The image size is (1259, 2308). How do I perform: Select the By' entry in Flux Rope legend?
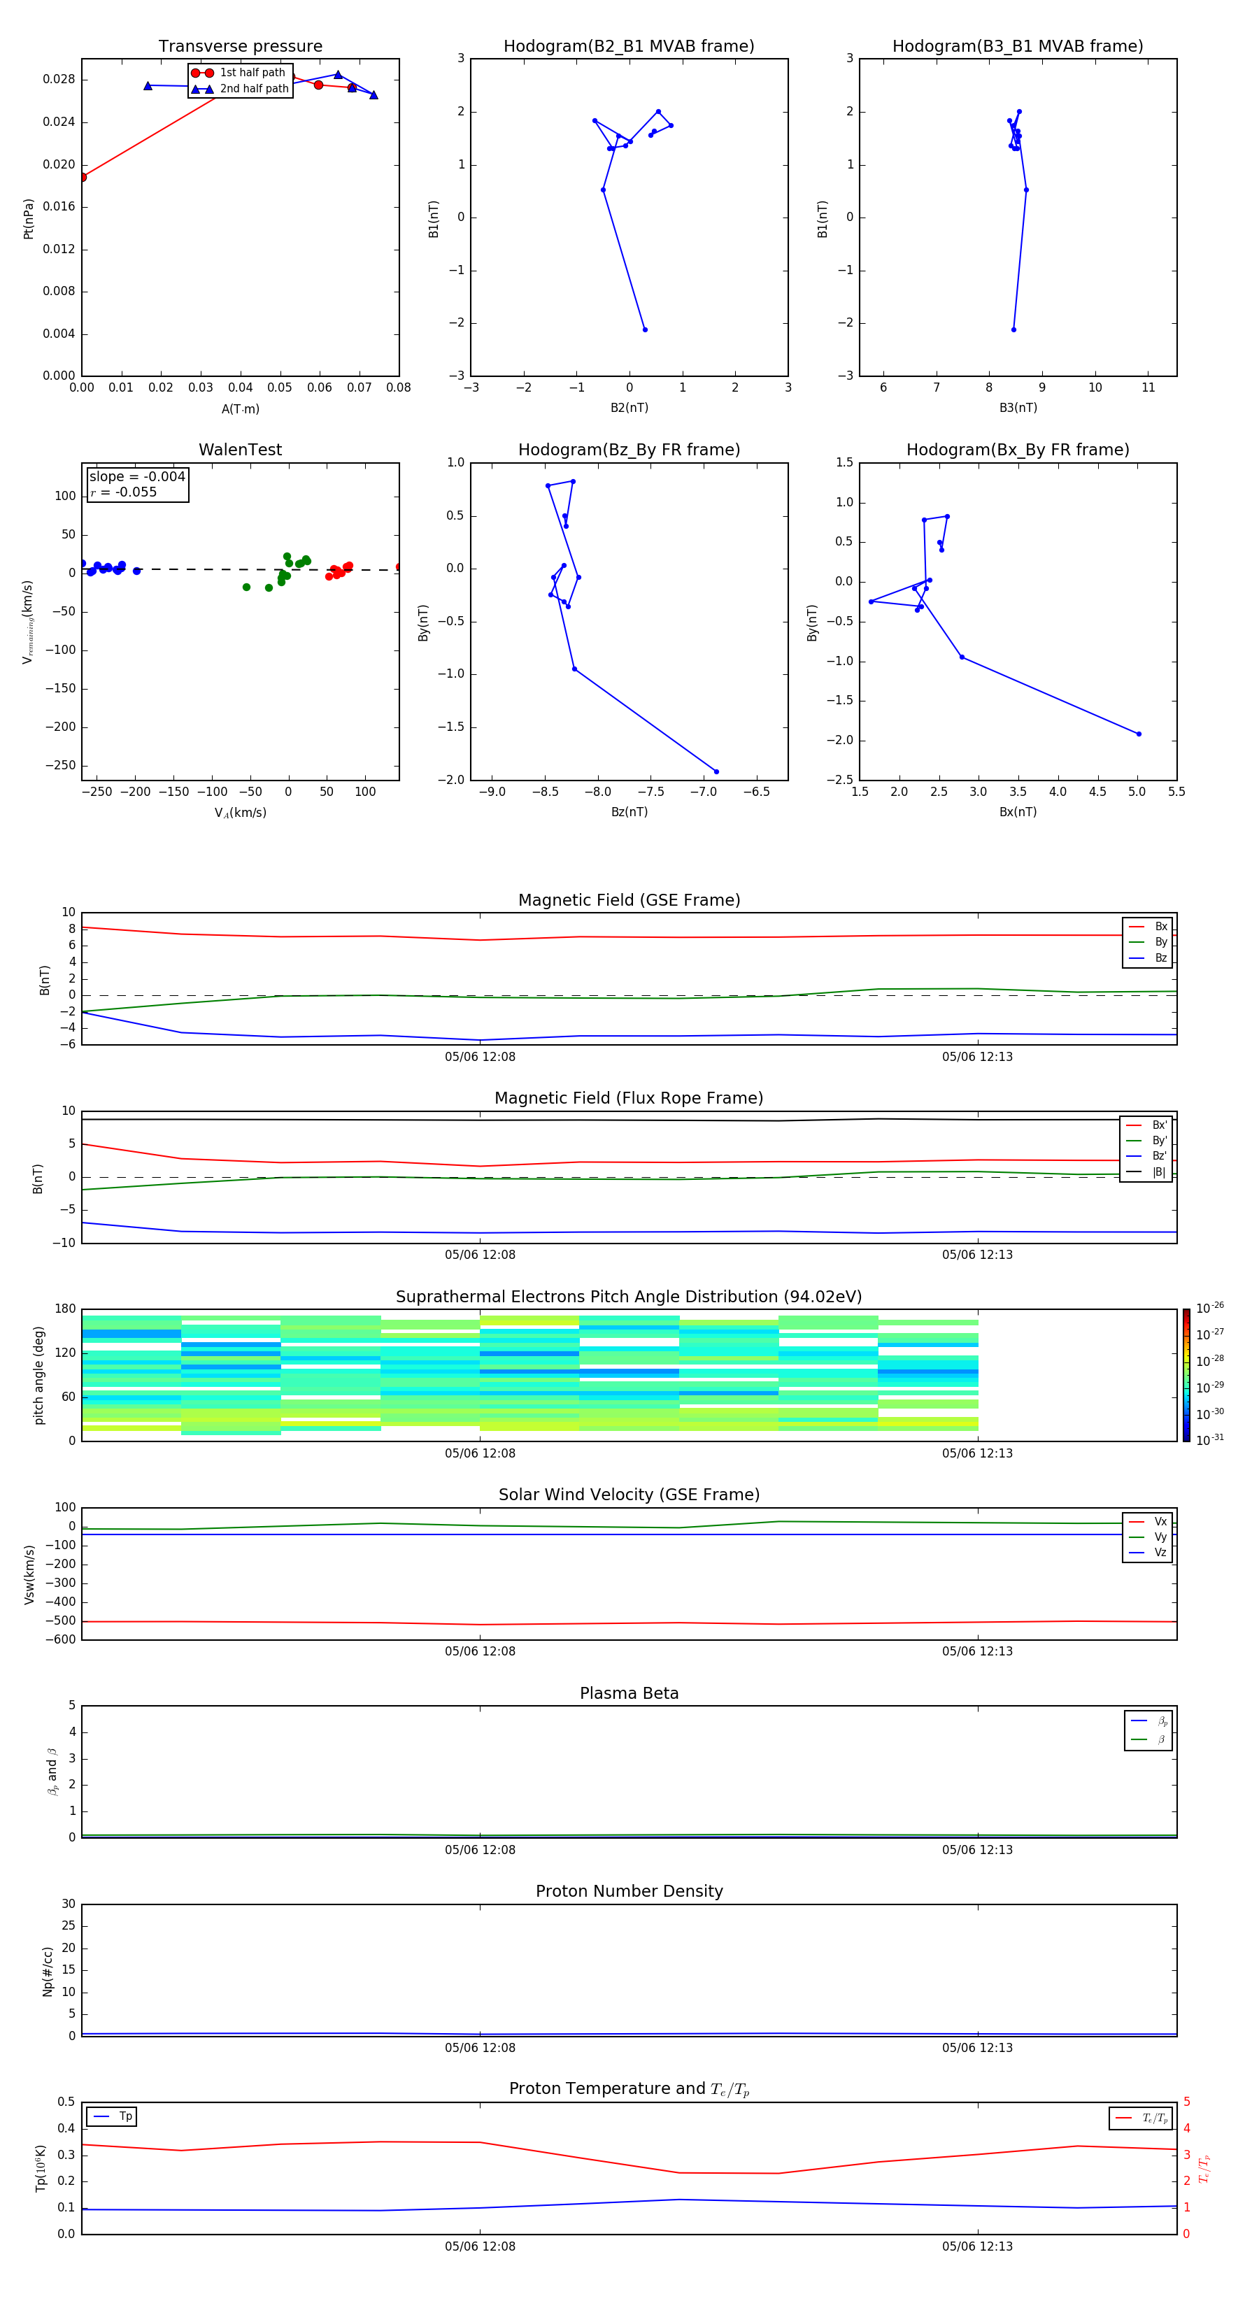click(x=1146, y=1141)
